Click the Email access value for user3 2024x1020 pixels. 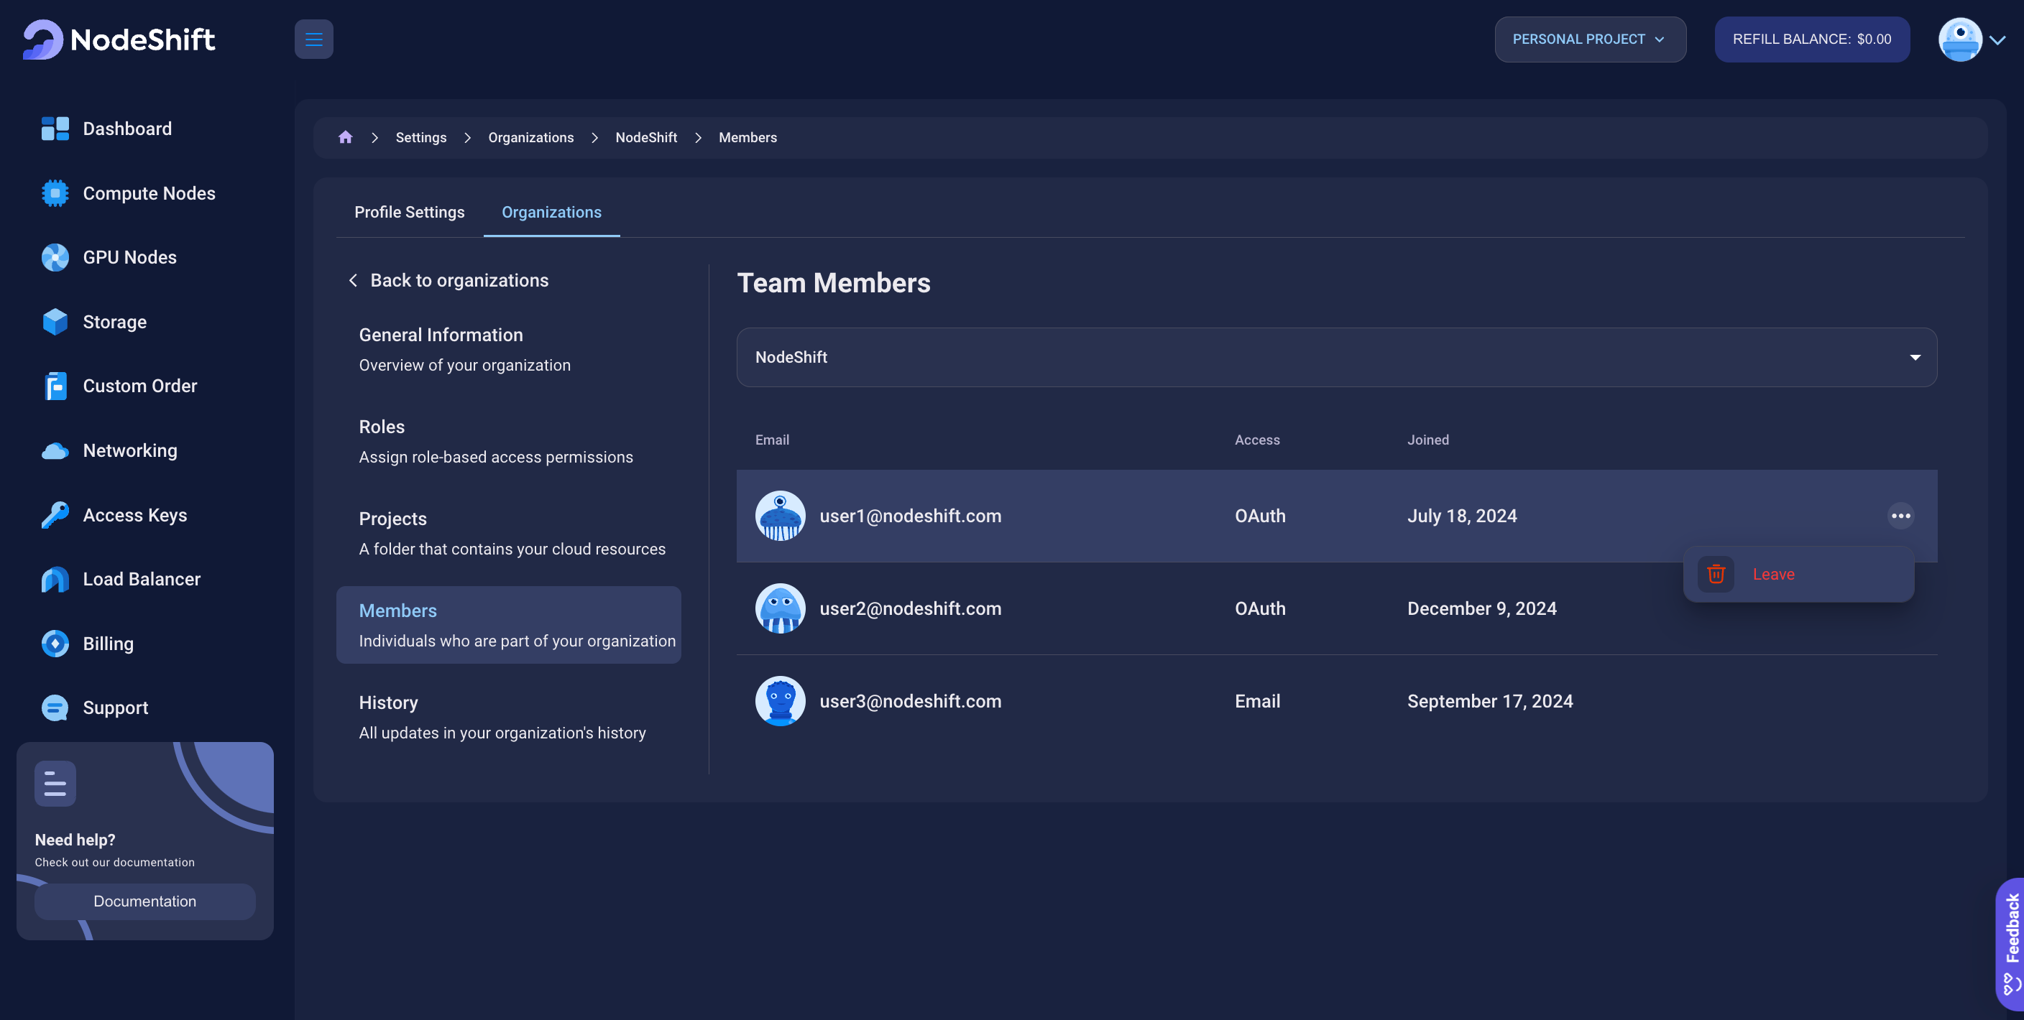click(1257, 701)
